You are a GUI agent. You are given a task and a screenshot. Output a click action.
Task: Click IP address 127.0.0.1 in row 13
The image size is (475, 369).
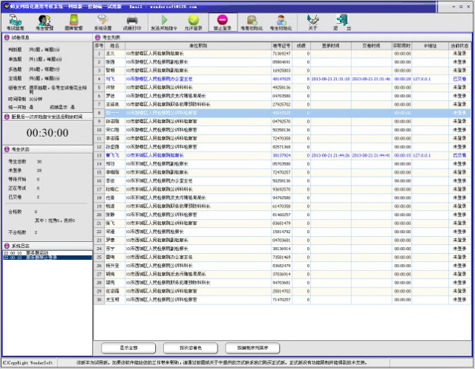tap(422, 155)
